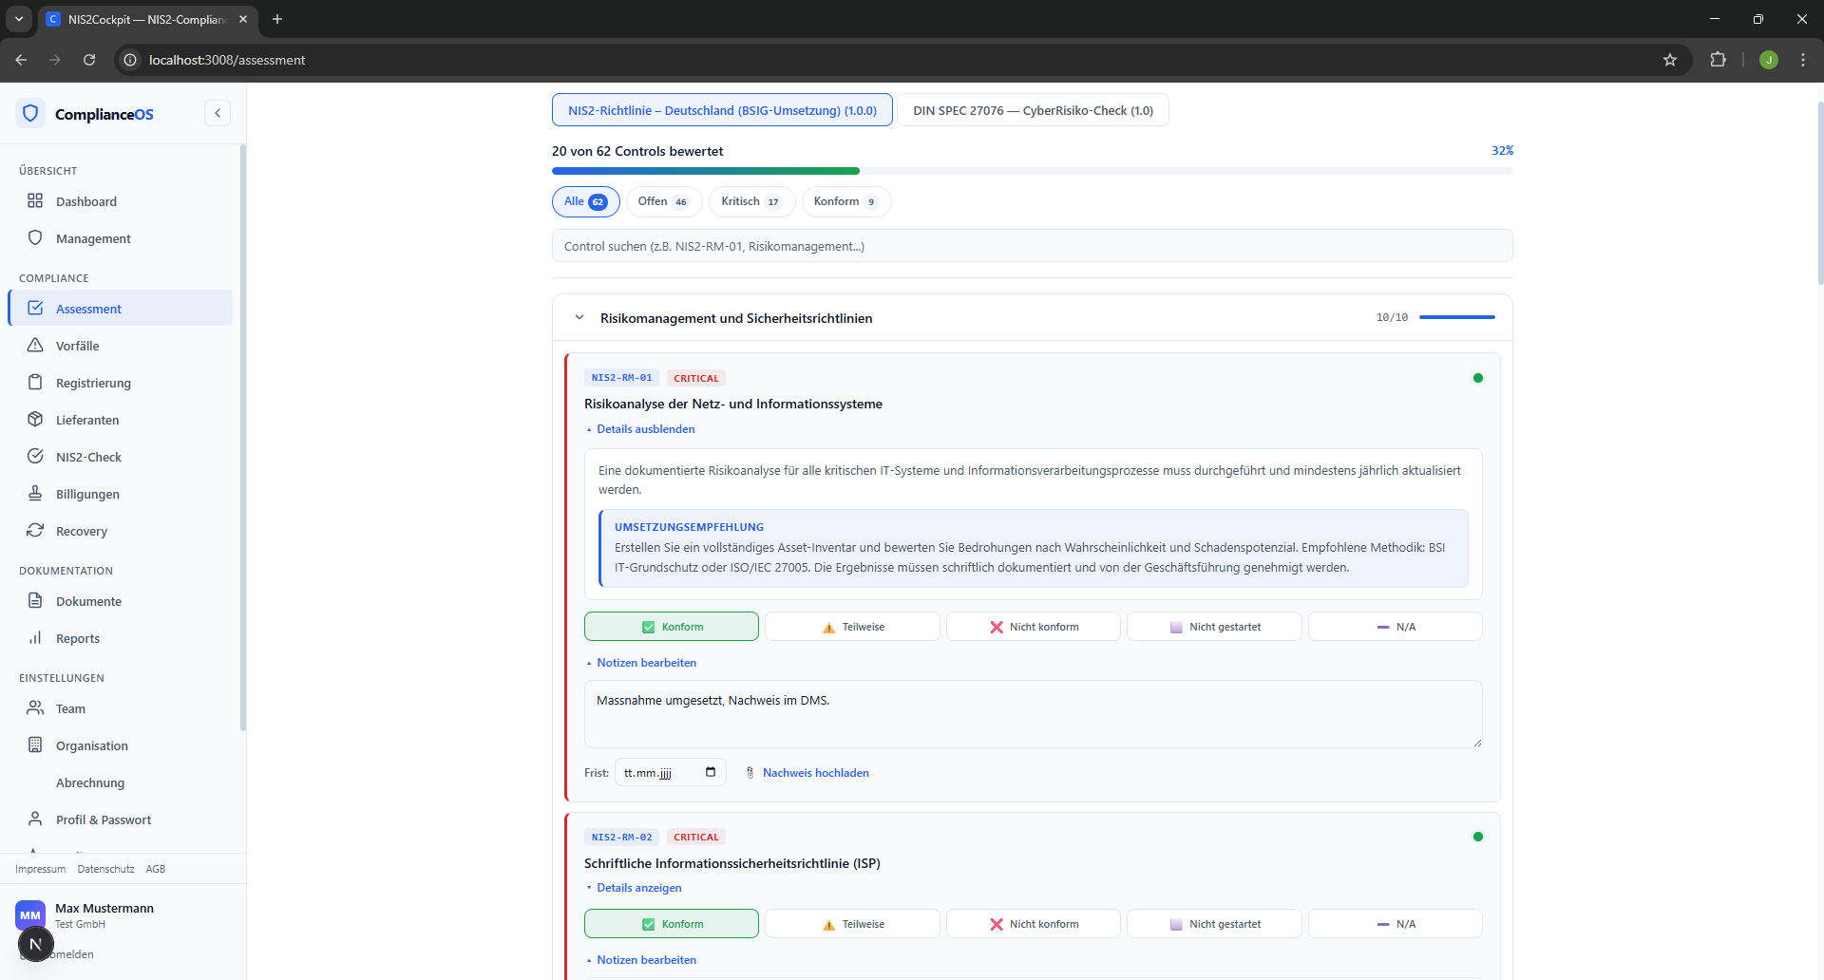Click Nachweis hochladen link
The image size is (1824, 980).
(x=815, y=773)
